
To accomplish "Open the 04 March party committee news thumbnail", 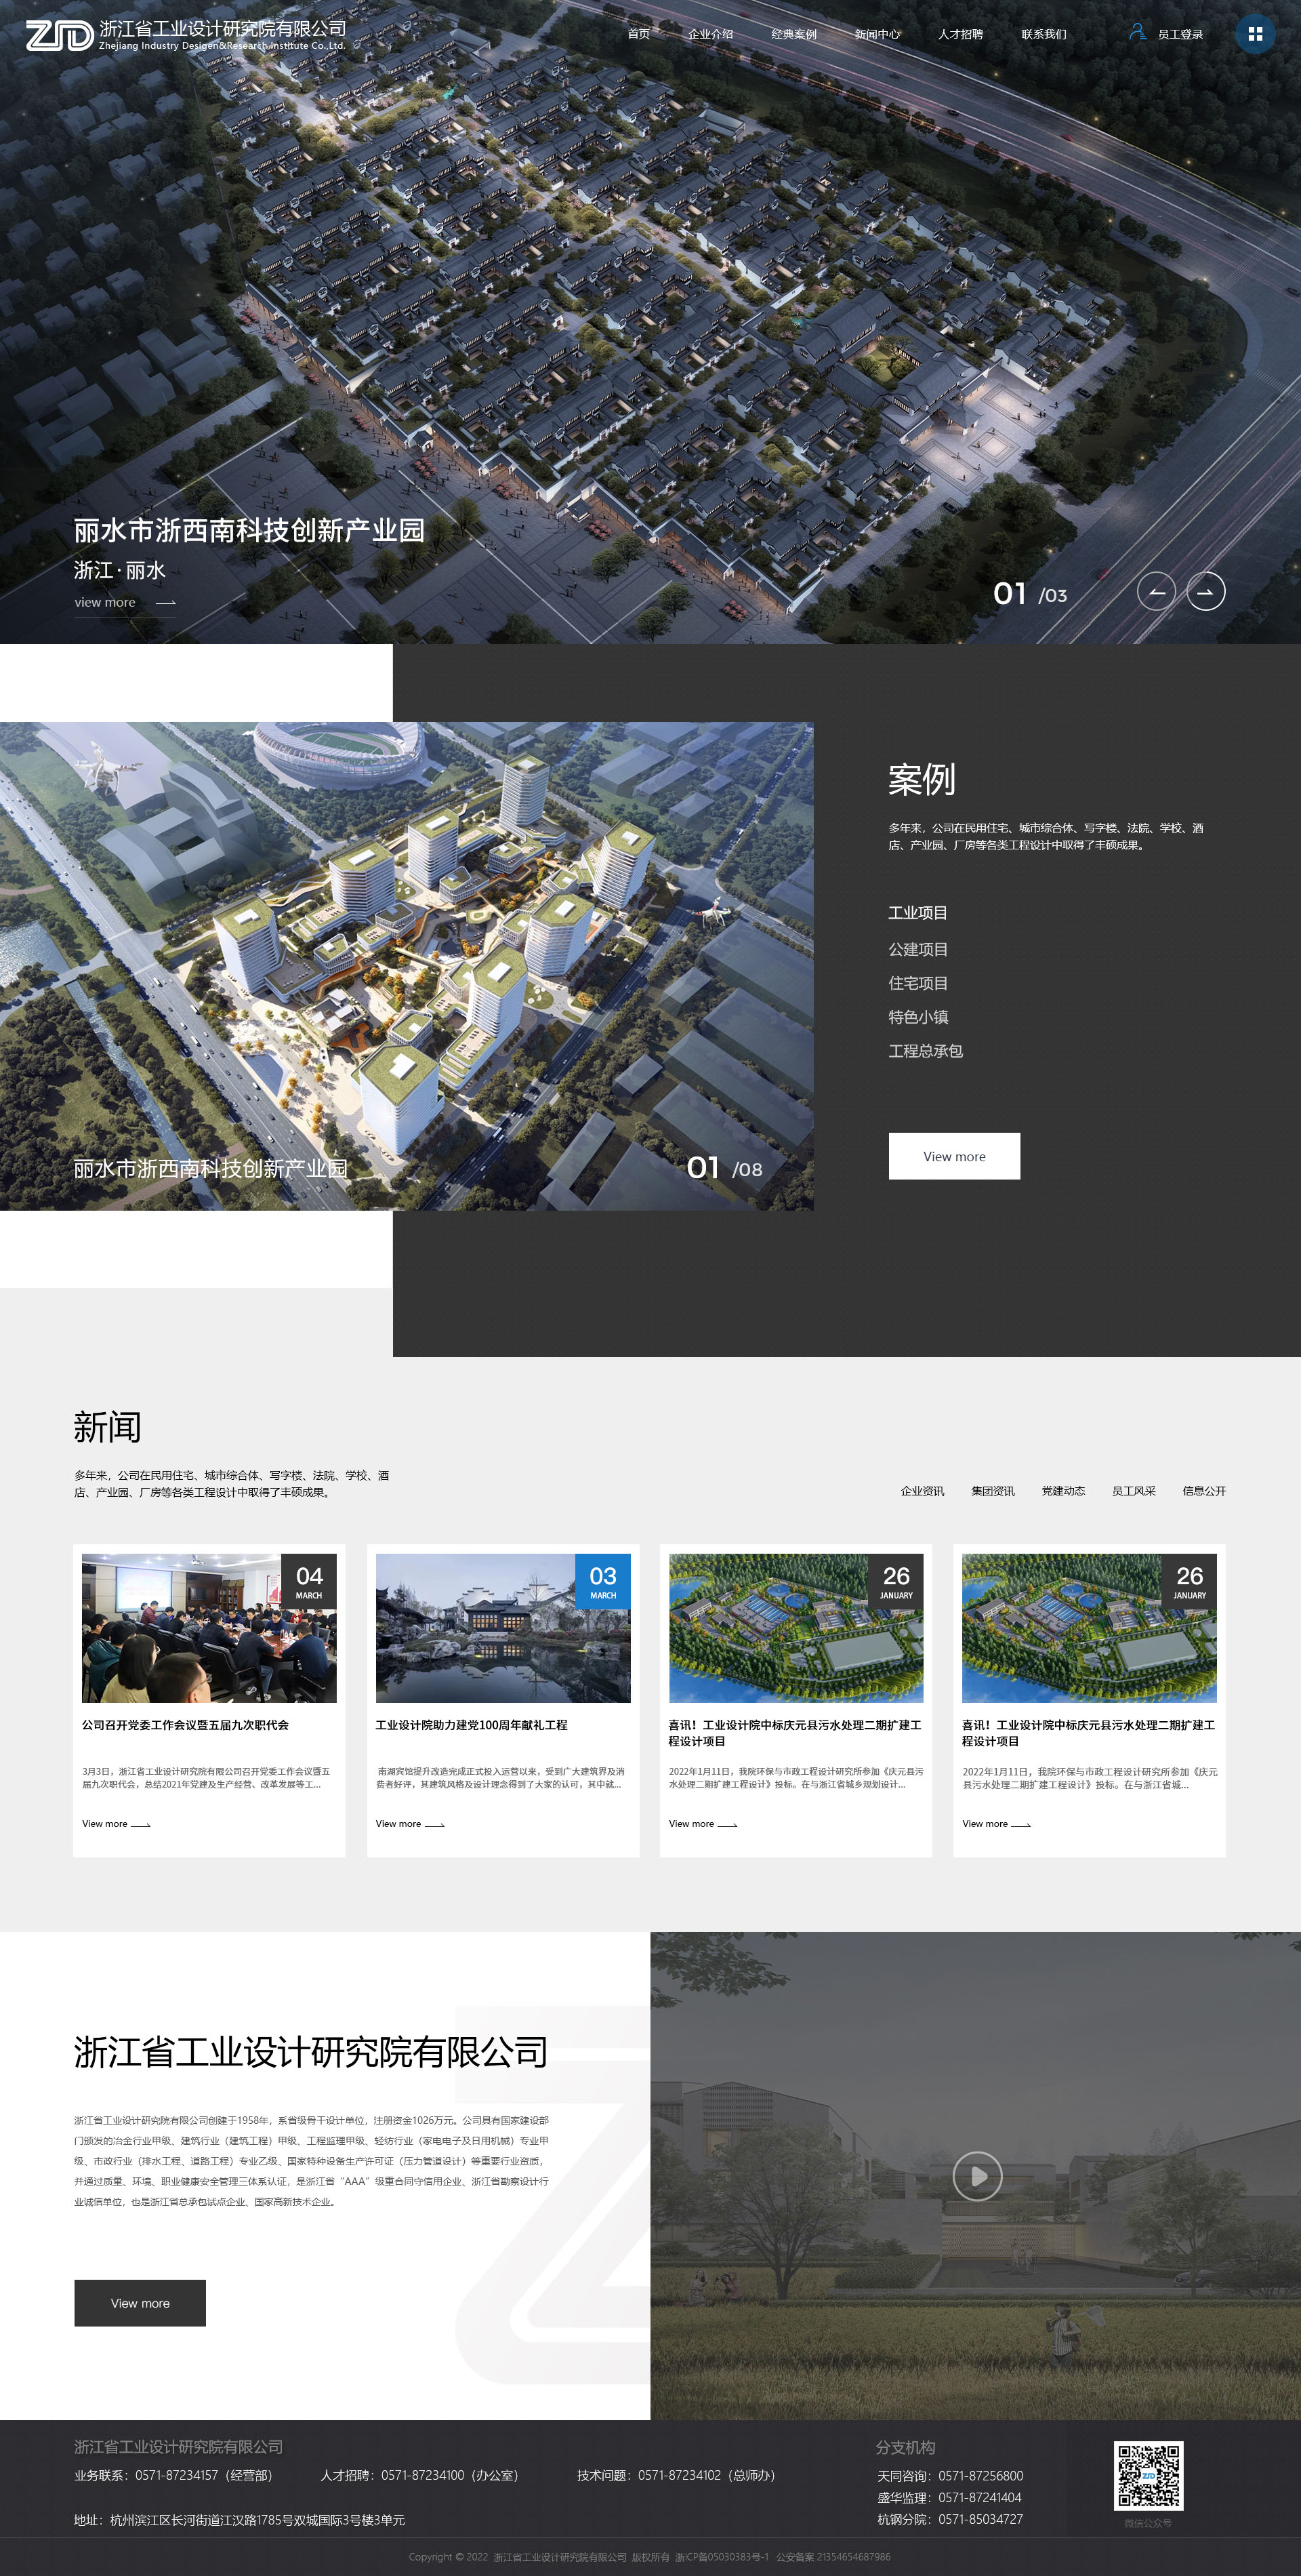I will click(x=209, y=1628).
